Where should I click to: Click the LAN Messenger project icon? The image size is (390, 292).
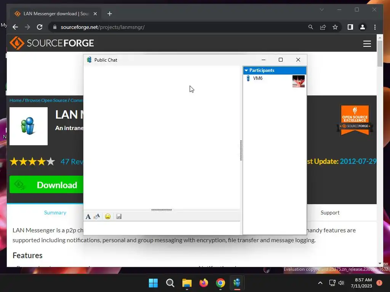tap(29, 126)
